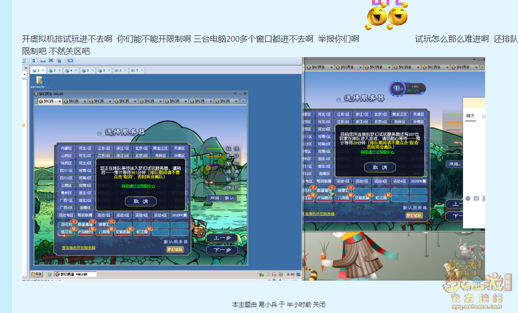
Task: Click 上一步 button in VM game window
Action: click(x=222, y=238)
